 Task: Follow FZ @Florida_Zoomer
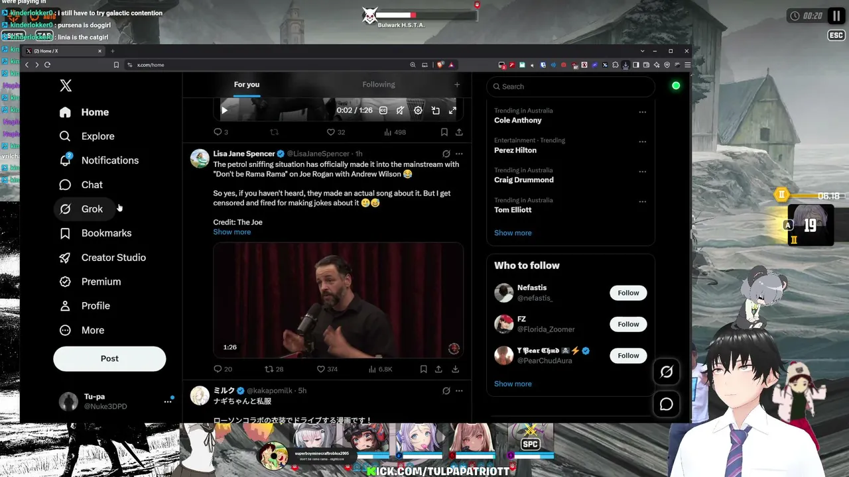tap(628, 324)
